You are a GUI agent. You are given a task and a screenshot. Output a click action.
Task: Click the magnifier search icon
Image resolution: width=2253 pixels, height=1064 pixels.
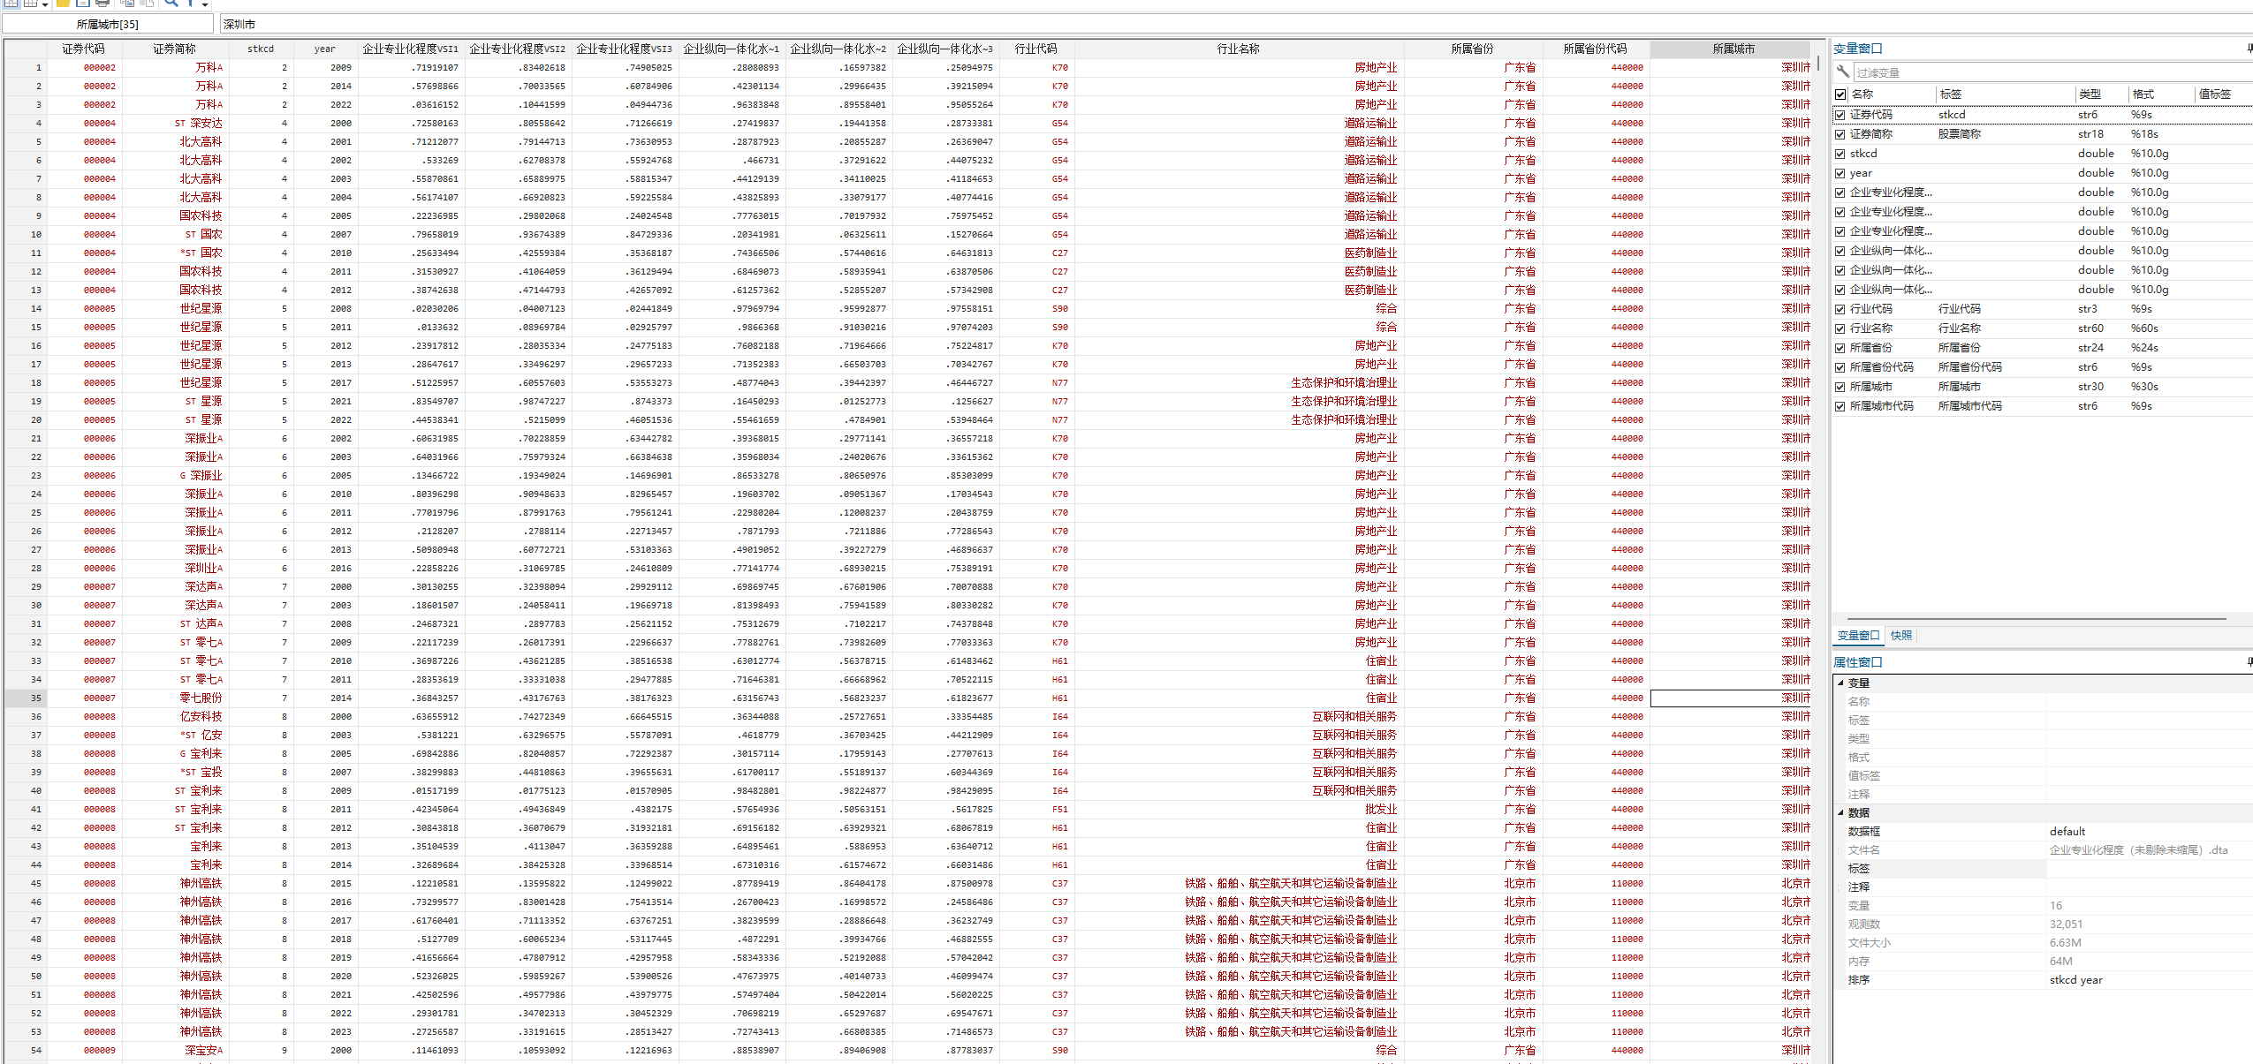pos(171,3)
